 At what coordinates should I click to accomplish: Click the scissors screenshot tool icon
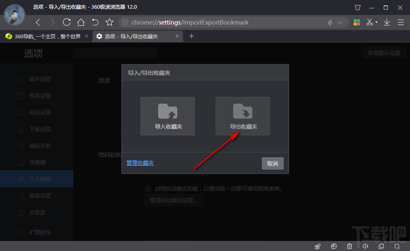tap(370, 22)
